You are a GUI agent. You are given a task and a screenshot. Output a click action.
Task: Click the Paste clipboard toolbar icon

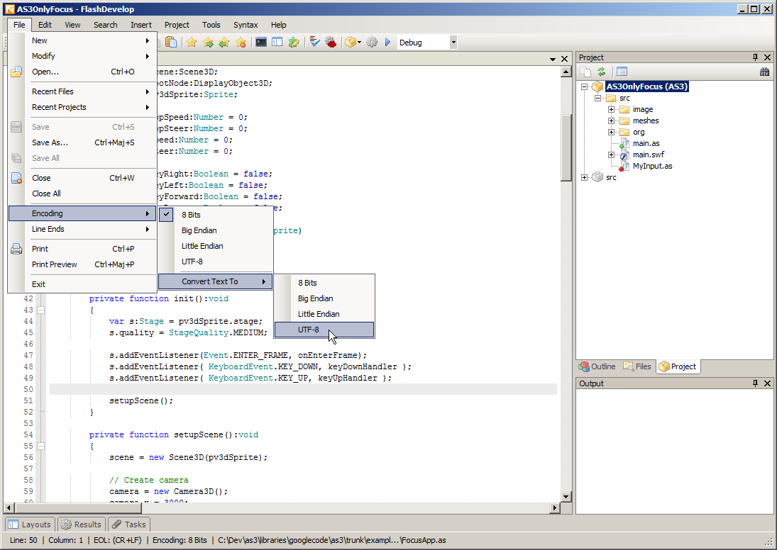coord(171,43)
